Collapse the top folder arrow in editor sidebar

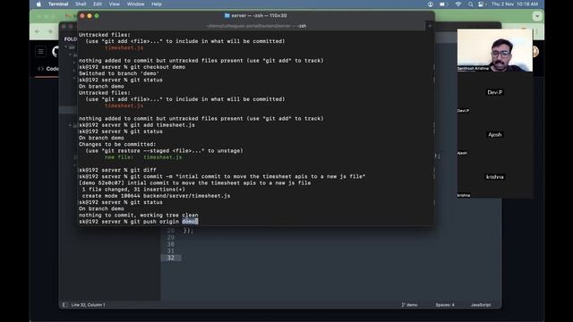(x=66, y=47)
